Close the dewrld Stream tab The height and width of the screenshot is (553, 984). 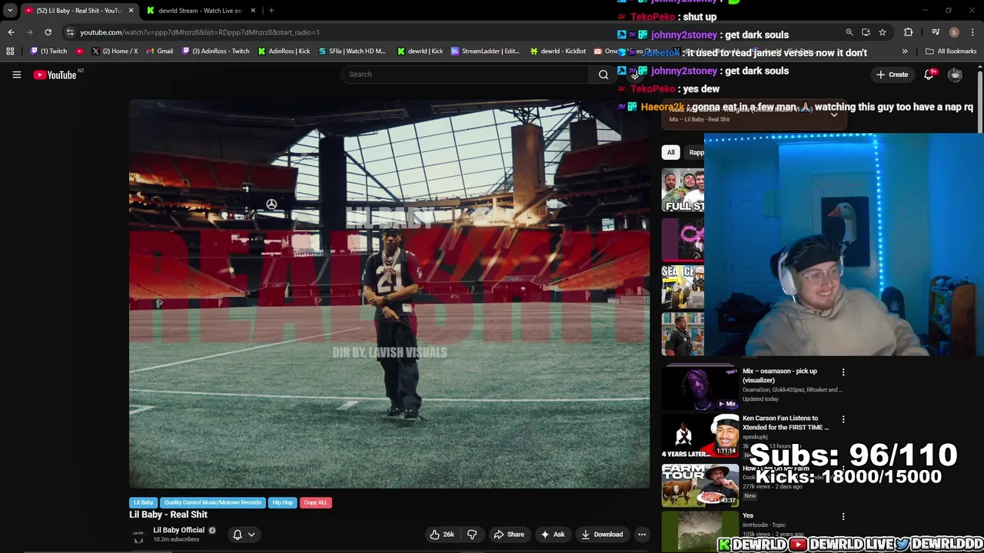(253, 11)
